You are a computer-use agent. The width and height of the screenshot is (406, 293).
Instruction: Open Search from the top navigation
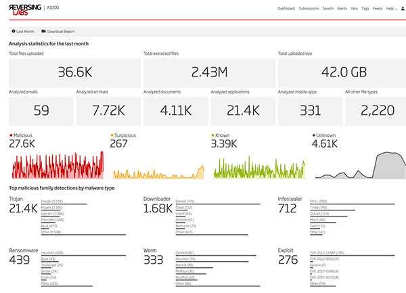(x=328, y=9)
